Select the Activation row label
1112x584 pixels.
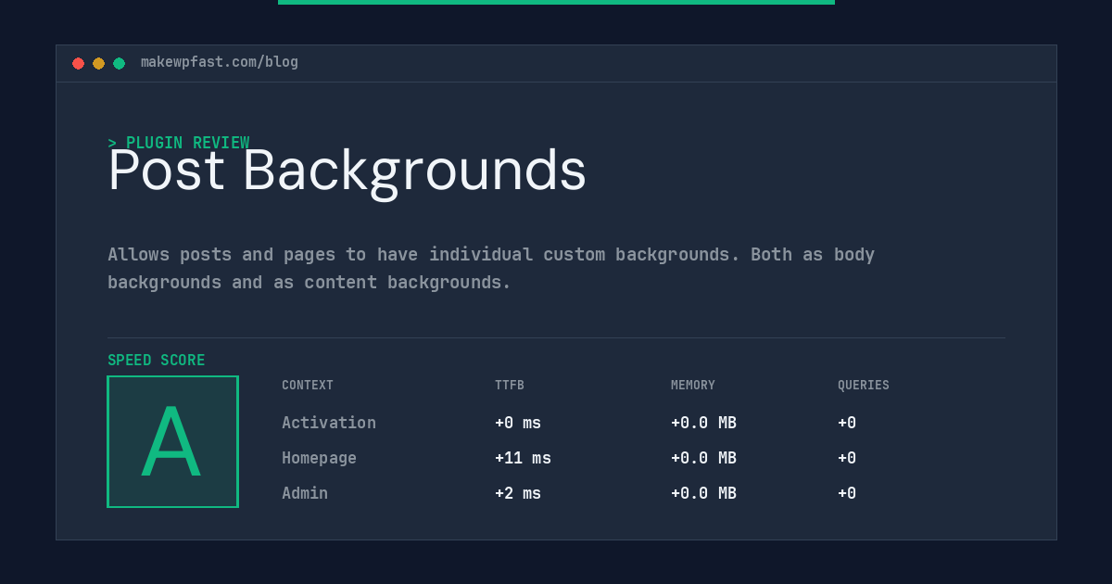[329, 423]
